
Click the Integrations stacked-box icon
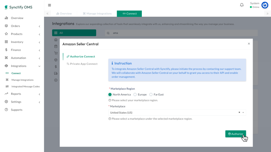coord(6,66)
